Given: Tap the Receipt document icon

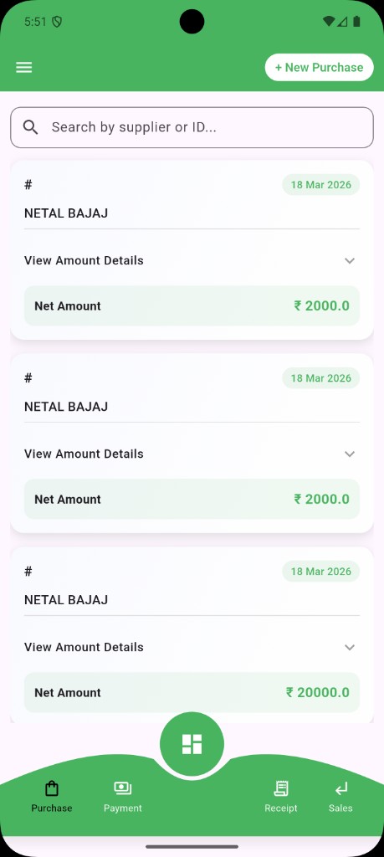Looking at the screenshot, I should pos(281,788).
